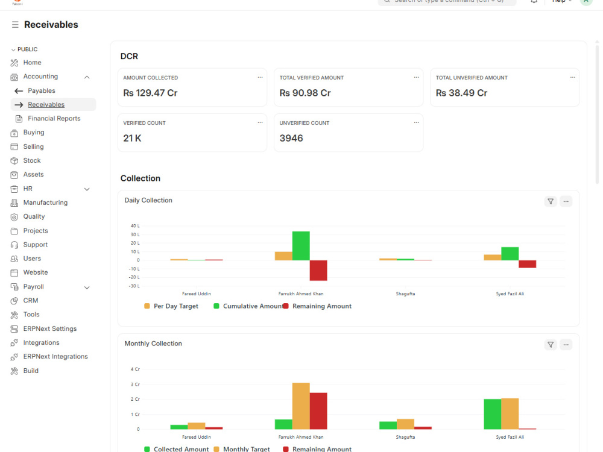Click the Quality shield icon
Image resolution: width=603 pixels, height=452 pixels.
click(x=14, y=217)
